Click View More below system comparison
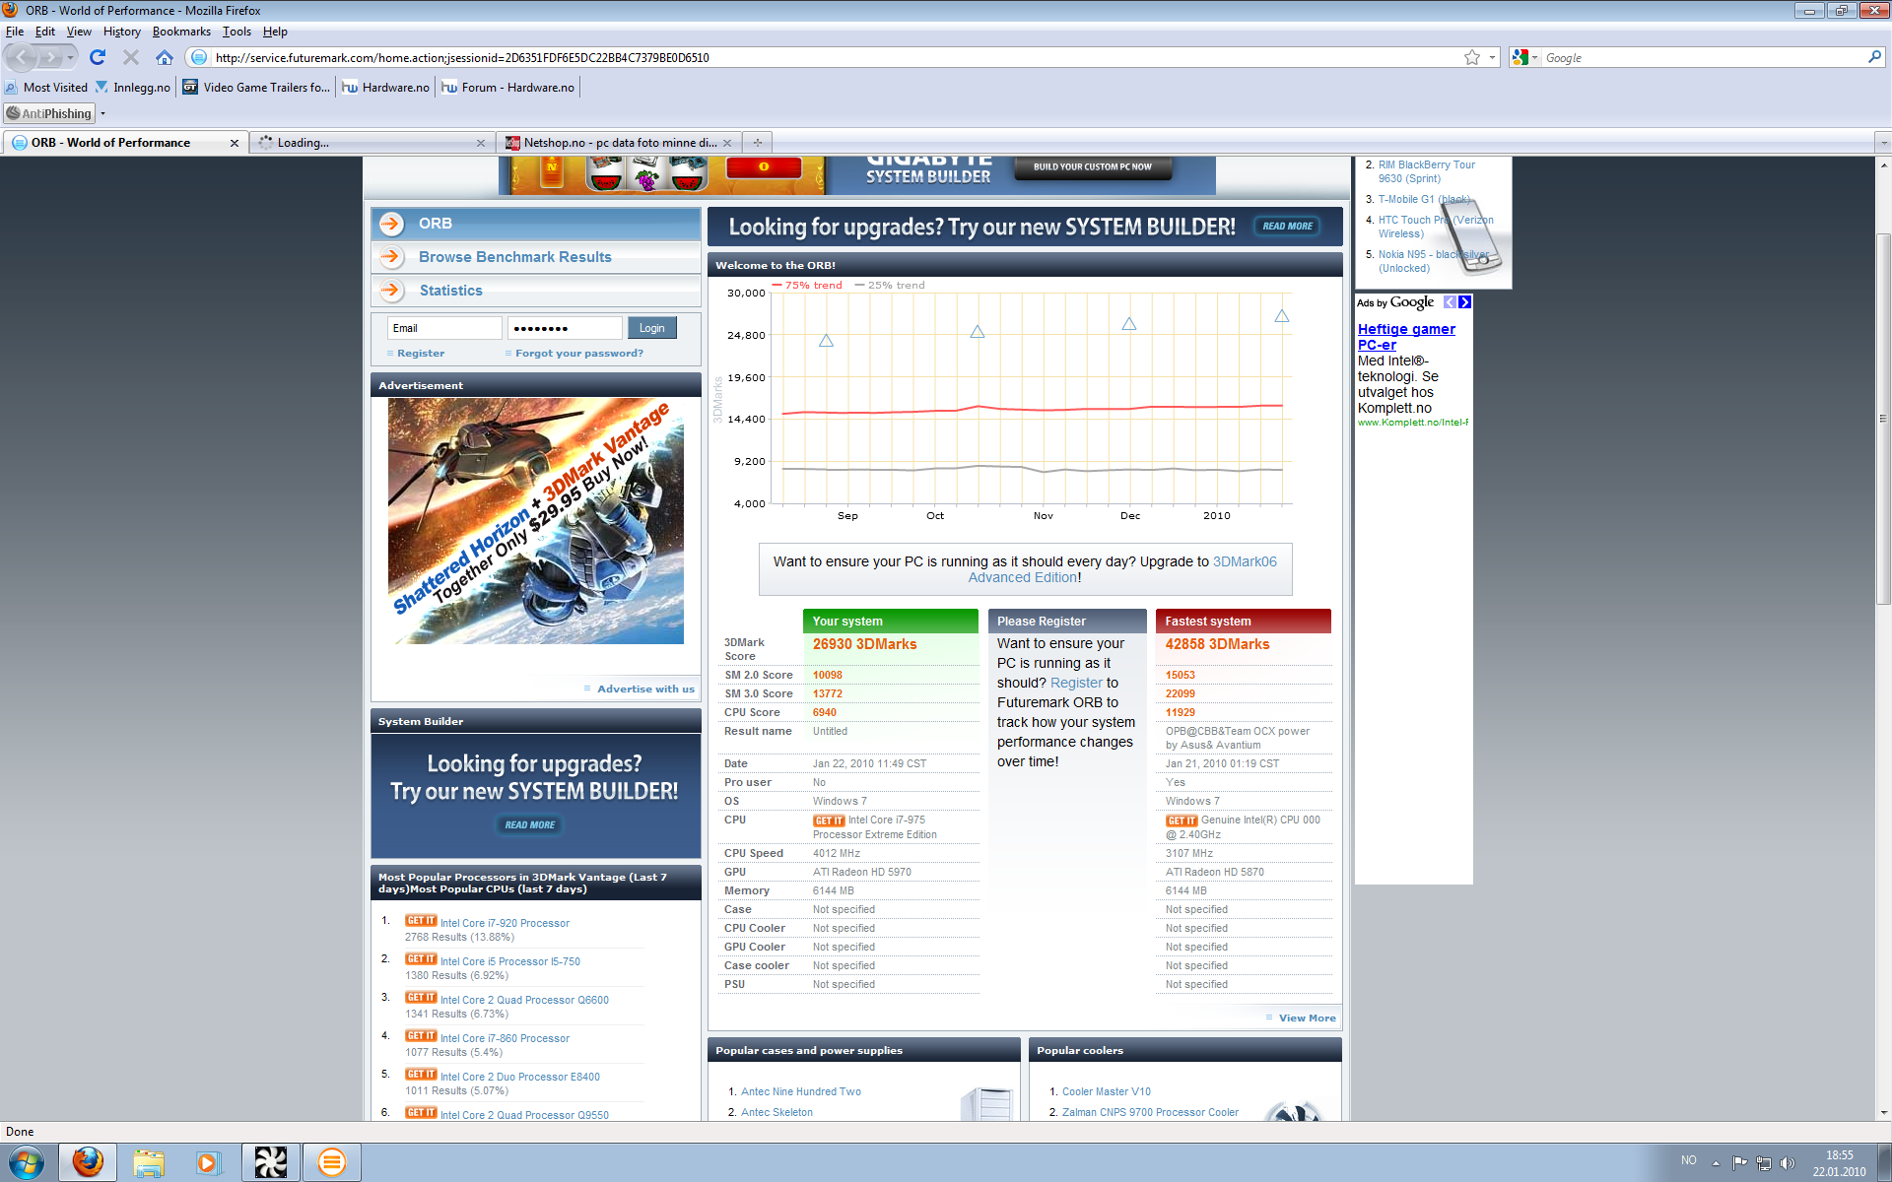1892x1182 pixels. coord(1308,1018)
